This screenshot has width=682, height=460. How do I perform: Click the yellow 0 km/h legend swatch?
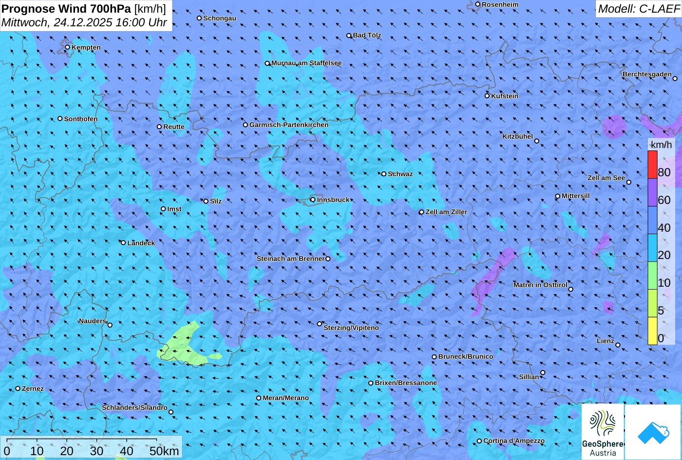(x=652, y=331)
